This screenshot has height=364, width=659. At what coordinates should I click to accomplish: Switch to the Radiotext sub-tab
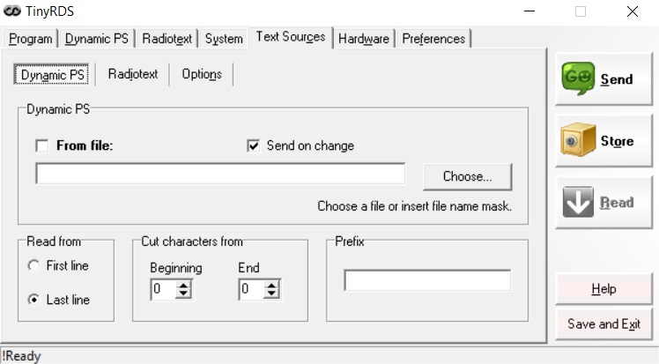[x=133, y=74]
